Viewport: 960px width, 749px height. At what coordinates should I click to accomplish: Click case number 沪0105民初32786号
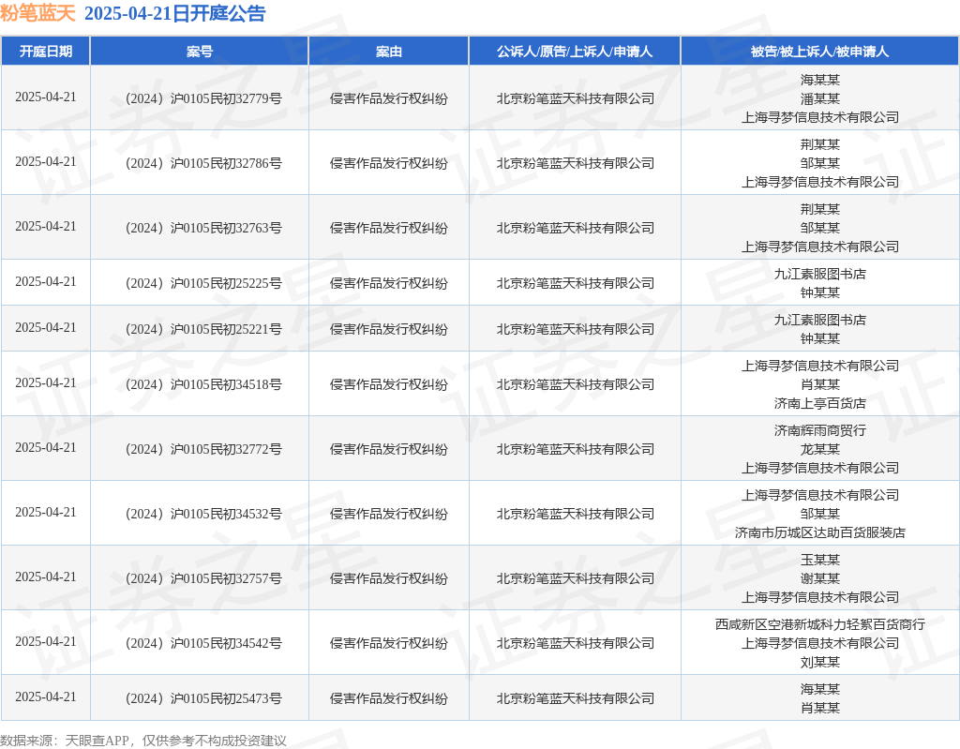point(203,163)
